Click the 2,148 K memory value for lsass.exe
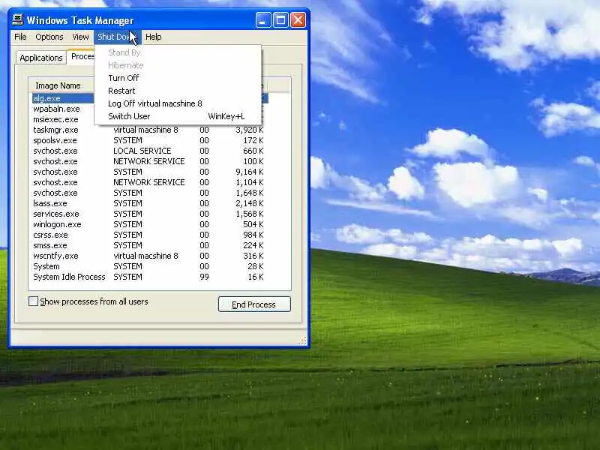Image resolution: width=600 pixels, height=450 pixels. tap(250, 203)
